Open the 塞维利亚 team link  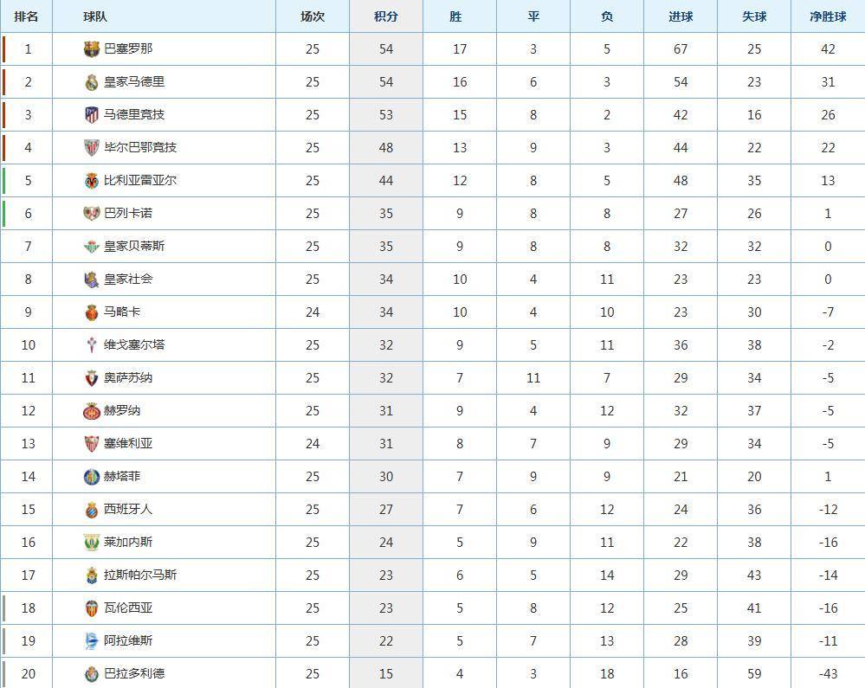(x=128, y=443)
